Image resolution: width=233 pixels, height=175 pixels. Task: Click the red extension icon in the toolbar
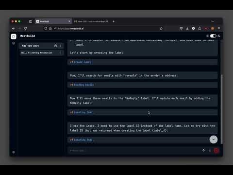click(x=206, y=28)
